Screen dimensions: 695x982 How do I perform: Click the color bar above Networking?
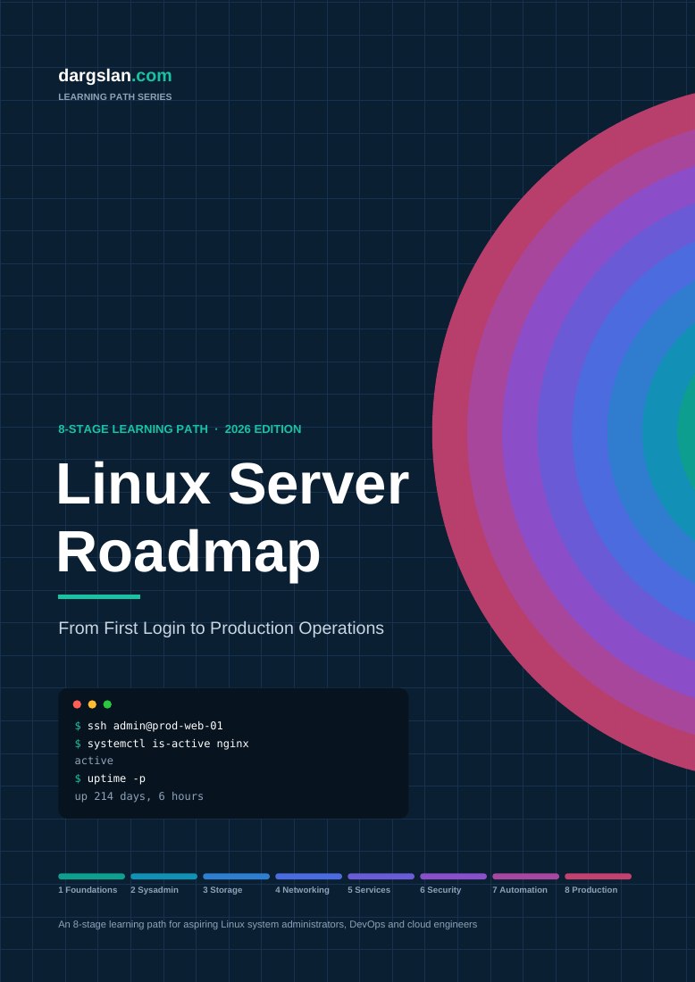click(x=308, y=876)
